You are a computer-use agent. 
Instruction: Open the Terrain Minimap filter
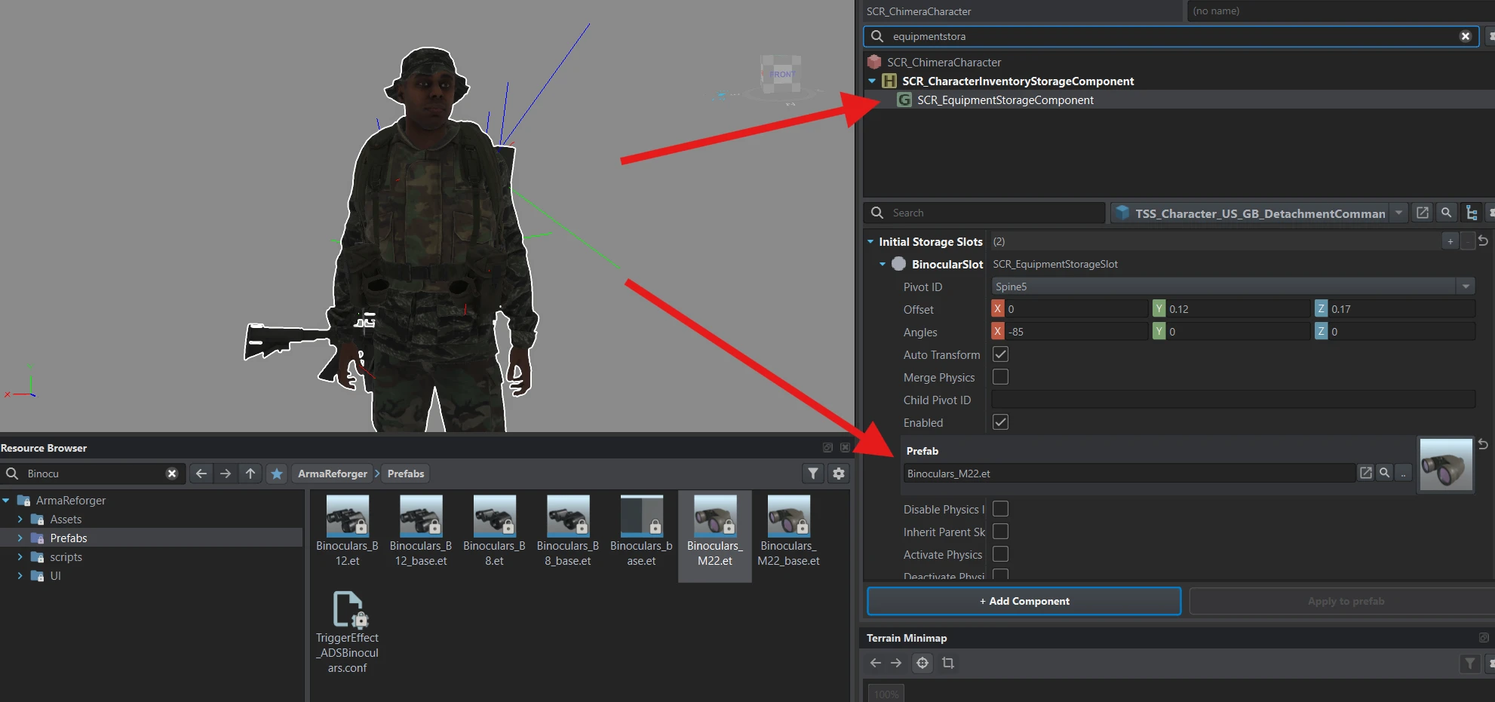pos(1470,664)
